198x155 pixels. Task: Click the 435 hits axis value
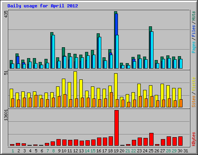point(6,14)
